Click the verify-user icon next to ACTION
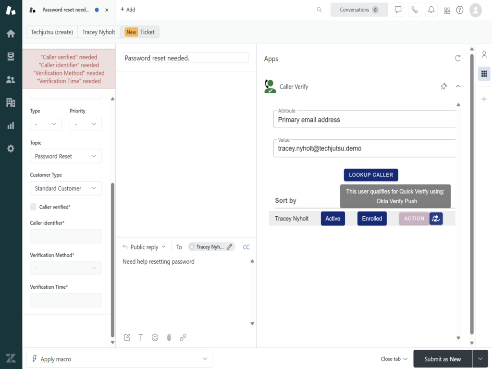492x369 pixels. (x=436, y=219)
